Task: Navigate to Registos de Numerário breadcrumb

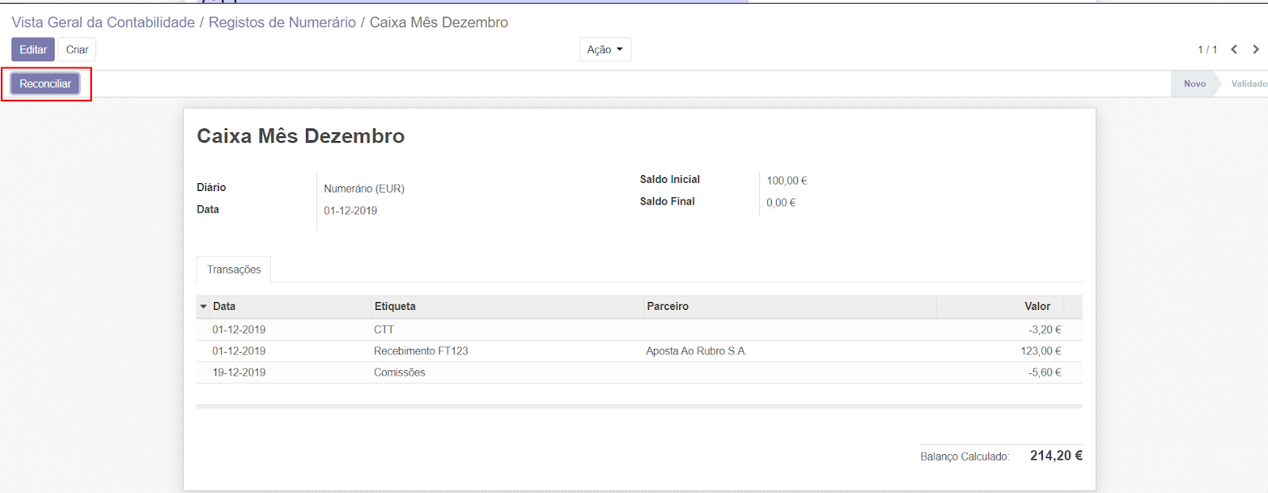Action: [x=282, y=22]
